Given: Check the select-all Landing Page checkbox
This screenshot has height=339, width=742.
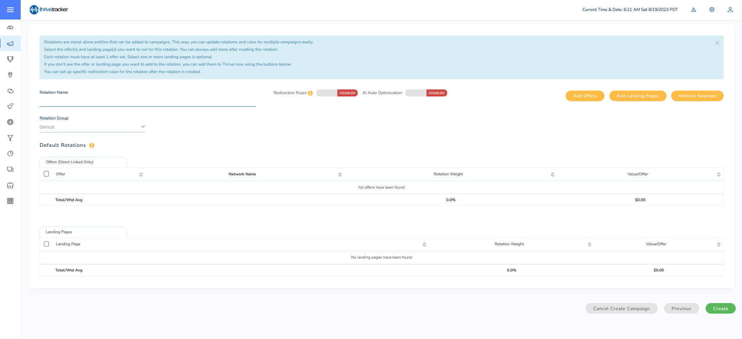Looking at the screenshot, I should click(47, 244).
